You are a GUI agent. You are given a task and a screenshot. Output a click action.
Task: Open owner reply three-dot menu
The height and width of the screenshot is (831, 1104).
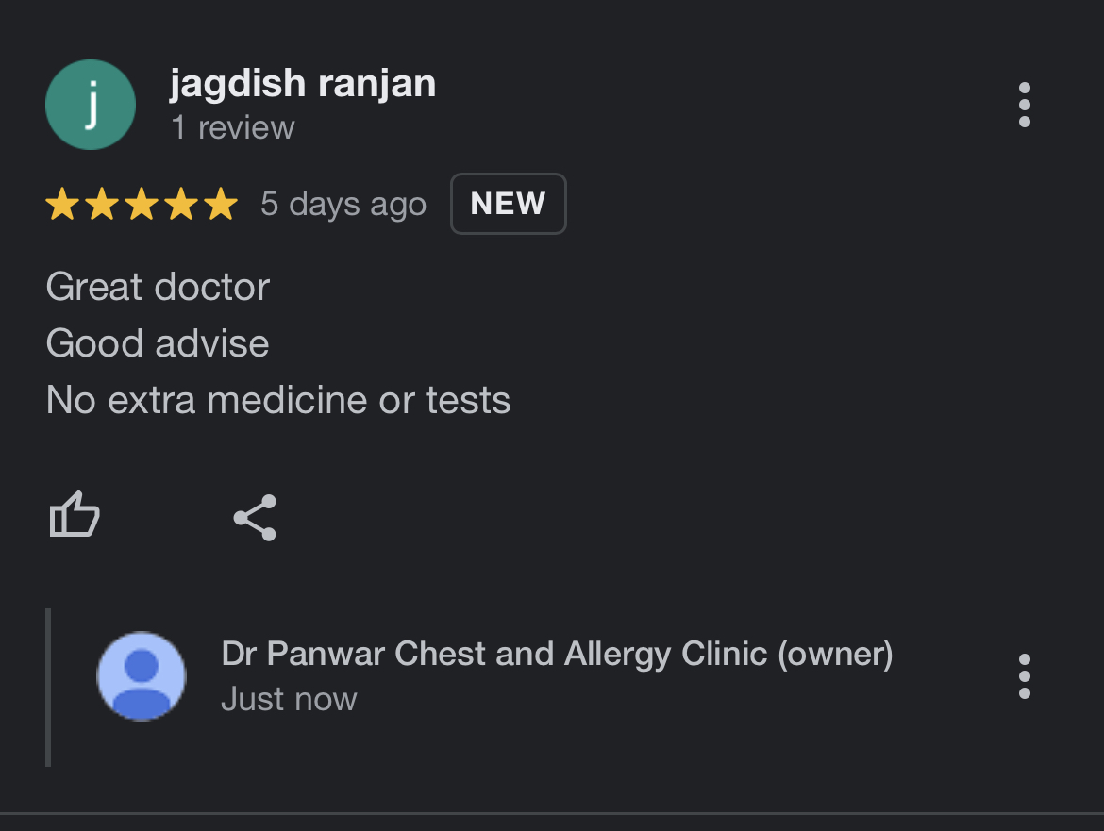[x=1025, y=676]
